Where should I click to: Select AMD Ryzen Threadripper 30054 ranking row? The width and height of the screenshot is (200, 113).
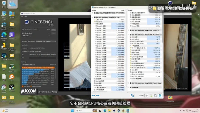coord(38,70)
